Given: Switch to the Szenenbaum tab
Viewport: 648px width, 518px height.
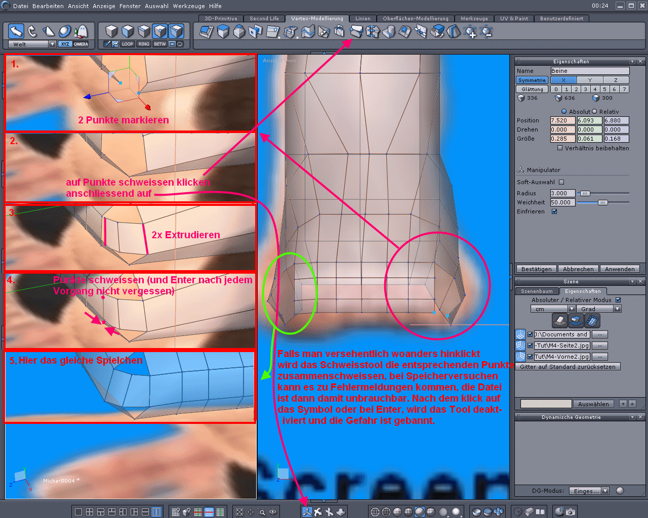Looking at the screenshot, I should (x=537, y=291).
